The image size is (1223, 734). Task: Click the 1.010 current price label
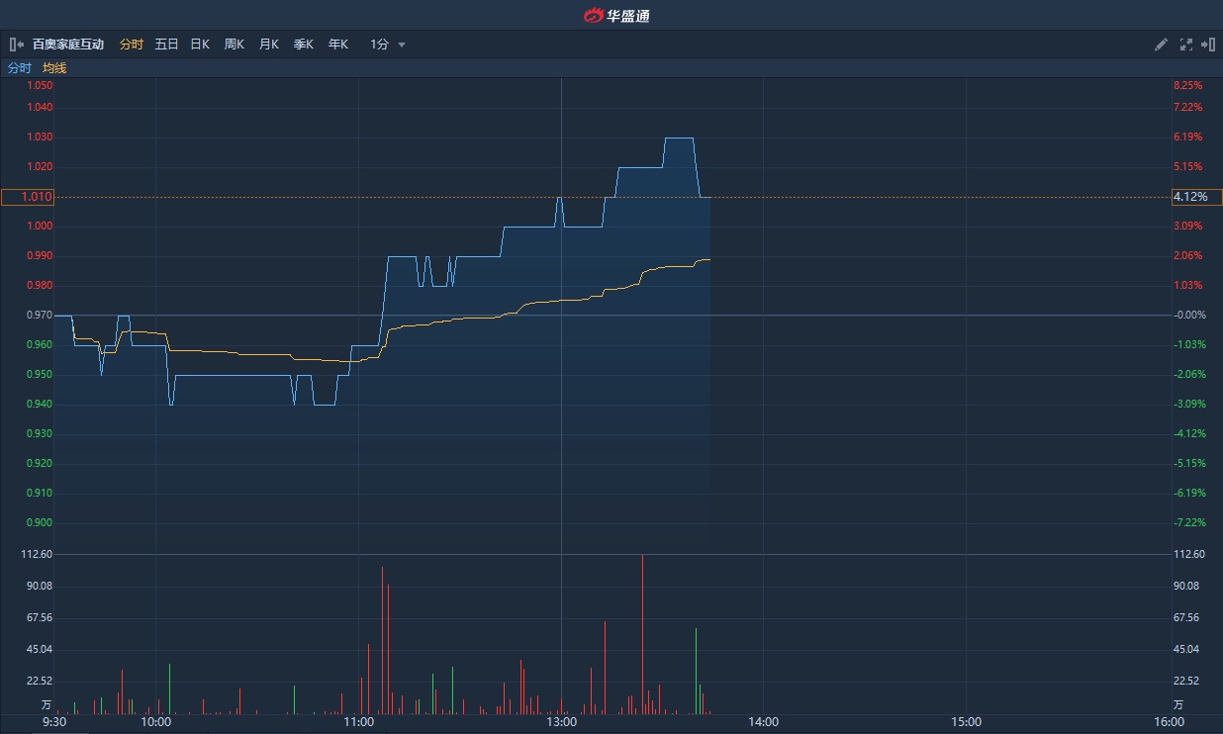(x=28, y=197)
